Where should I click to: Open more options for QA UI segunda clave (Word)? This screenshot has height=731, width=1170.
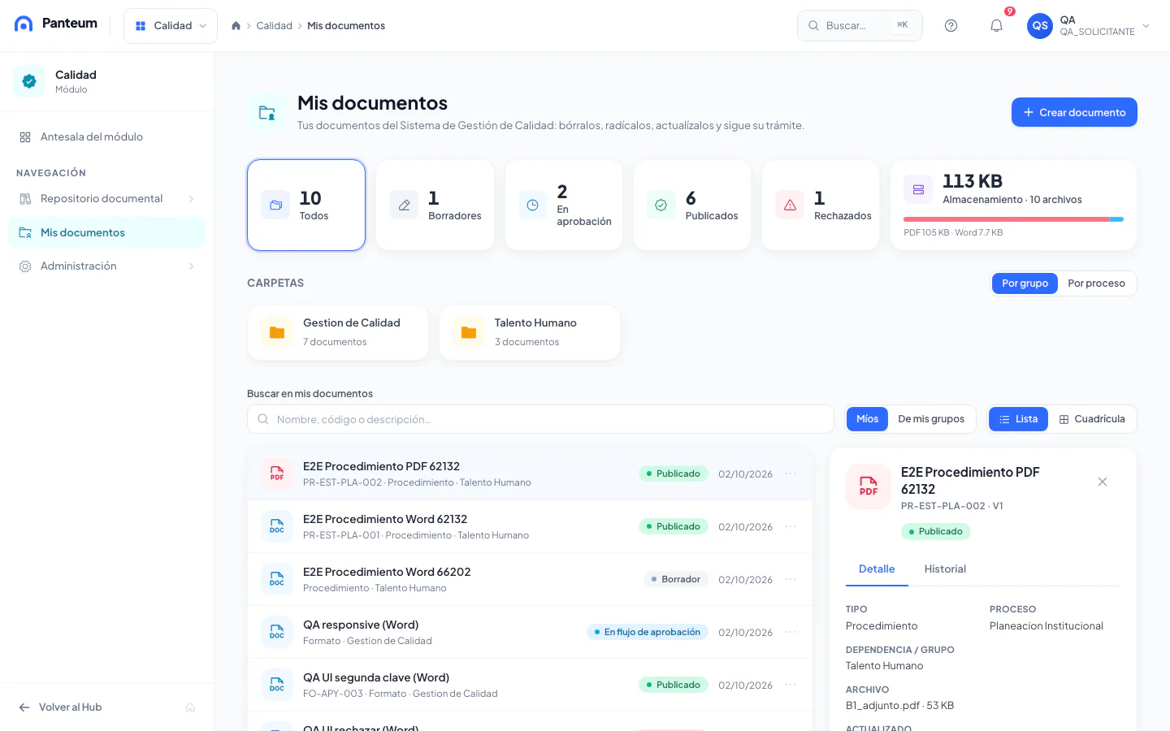coord(791,685)
